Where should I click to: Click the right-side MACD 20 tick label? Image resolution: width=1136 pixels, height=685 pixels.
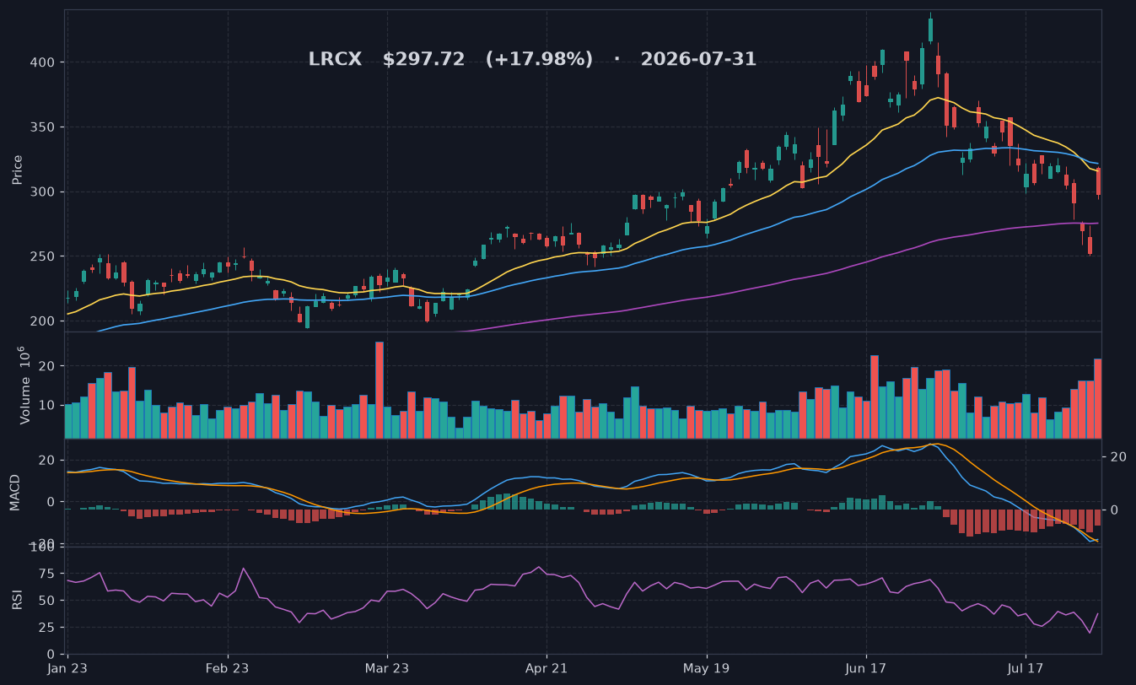click(x=1119, y=457)
